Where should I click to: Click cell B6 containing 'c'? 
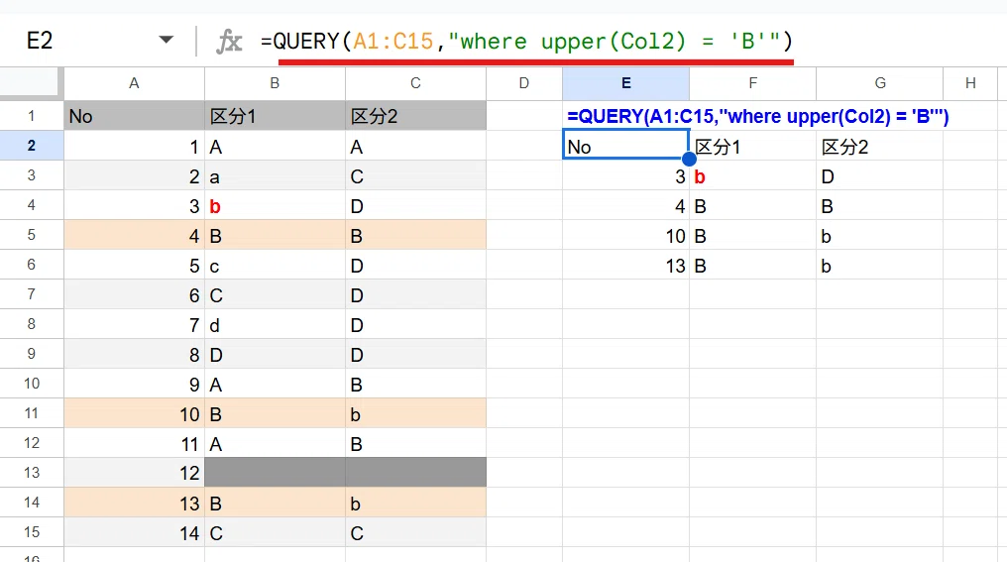coord(275,265)
